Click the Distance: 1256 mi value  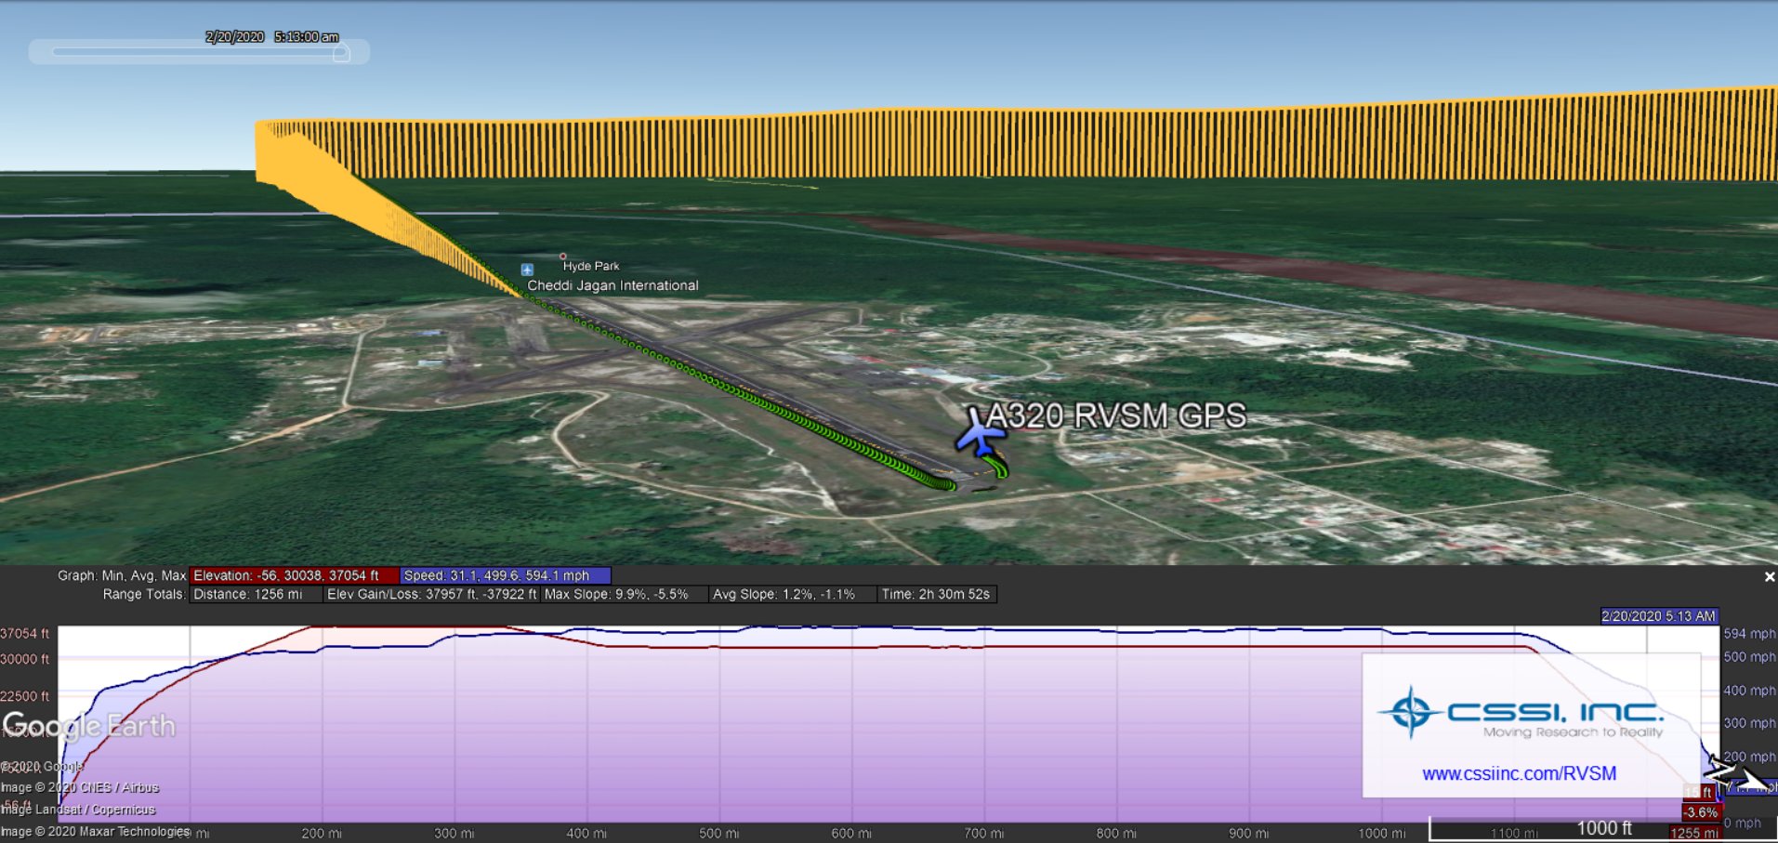(256, 594)
